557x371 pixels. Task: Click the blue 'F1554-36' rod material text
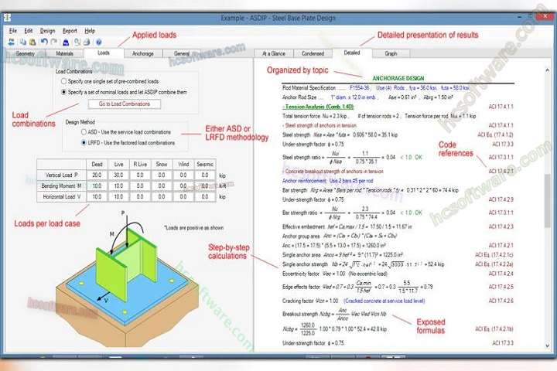[x=360, y=87]
